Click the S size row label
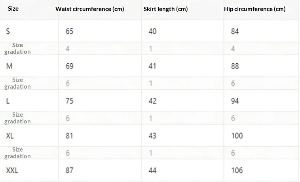 (8, 31)
